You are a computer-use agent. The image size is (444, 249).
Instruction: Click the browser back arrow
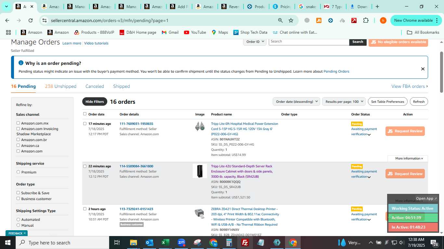click(7, 20)
